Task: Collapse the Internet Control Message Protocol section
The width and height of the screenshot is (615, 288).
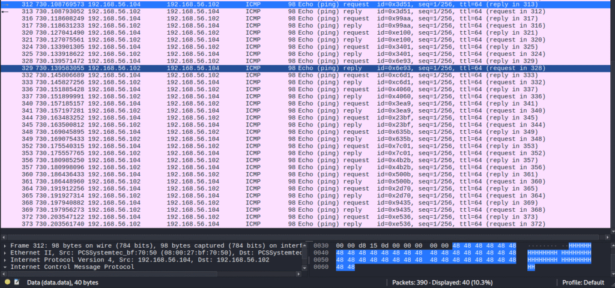Action: [x=5, y=267]
